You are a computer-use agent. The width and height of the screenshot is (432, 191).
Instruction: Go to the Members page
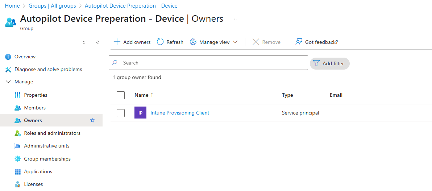[x=35, y=108]
